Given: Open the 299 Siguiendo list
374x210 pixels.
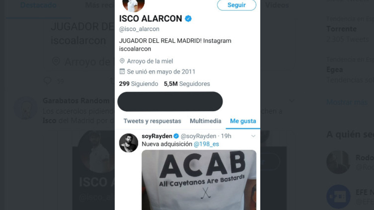Looking at the screenshot, I should [138, 84].
